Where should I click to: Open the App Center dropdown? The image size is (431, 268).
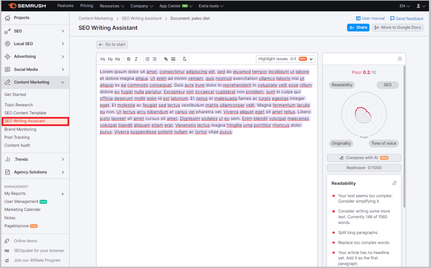pos(176,6)
